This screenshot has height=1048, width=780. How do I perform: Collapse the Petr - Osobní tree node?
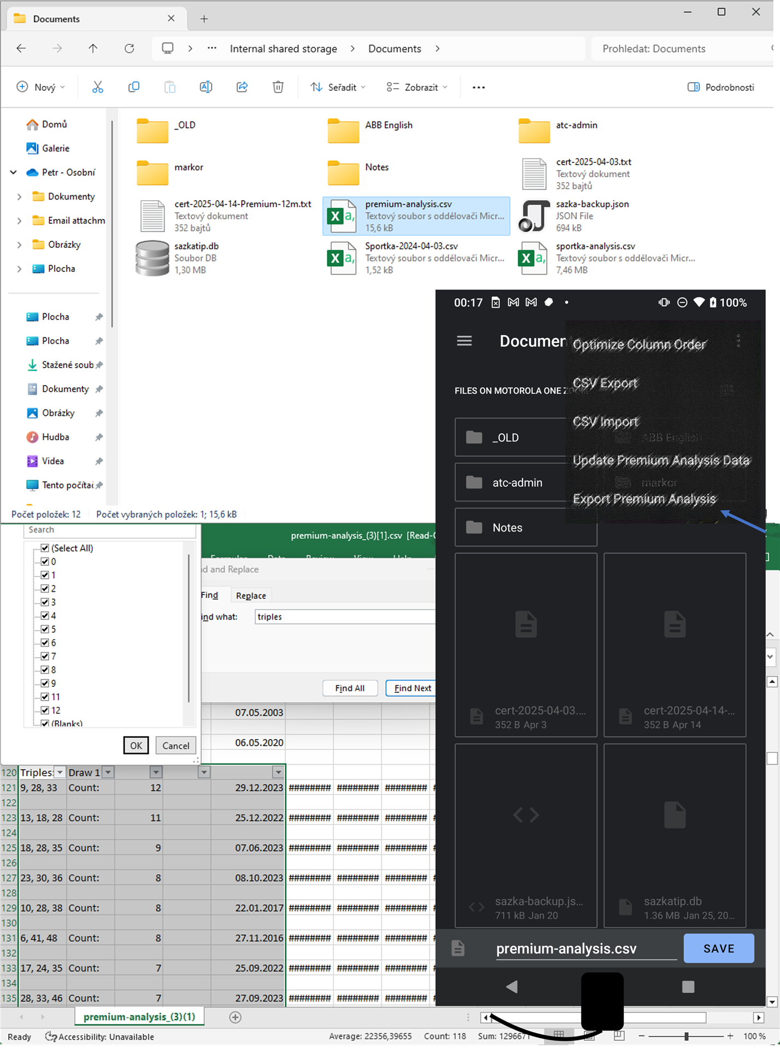pyautogui.click(x=14, y=172)
